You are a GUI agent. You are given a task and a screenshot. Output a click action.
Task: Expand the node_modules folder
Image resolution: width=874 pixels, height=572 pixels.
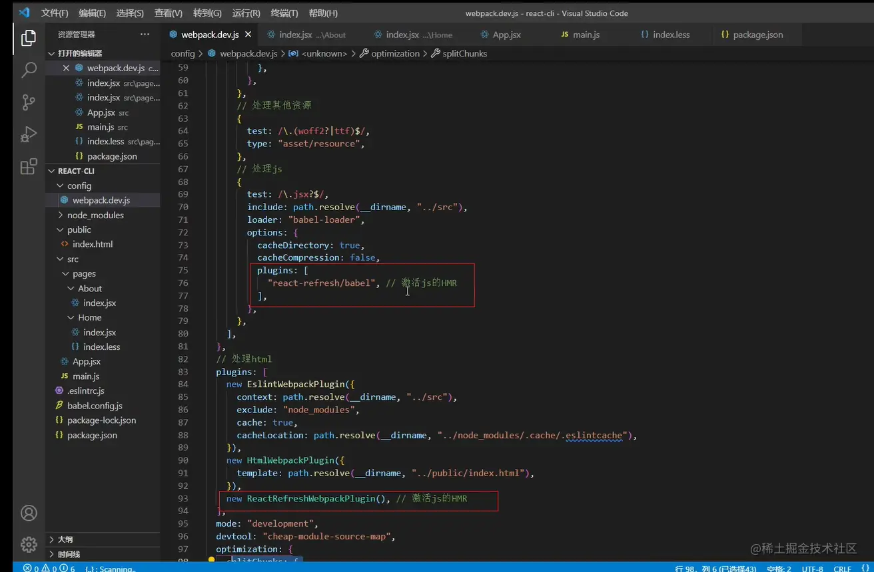coord(95,215)
